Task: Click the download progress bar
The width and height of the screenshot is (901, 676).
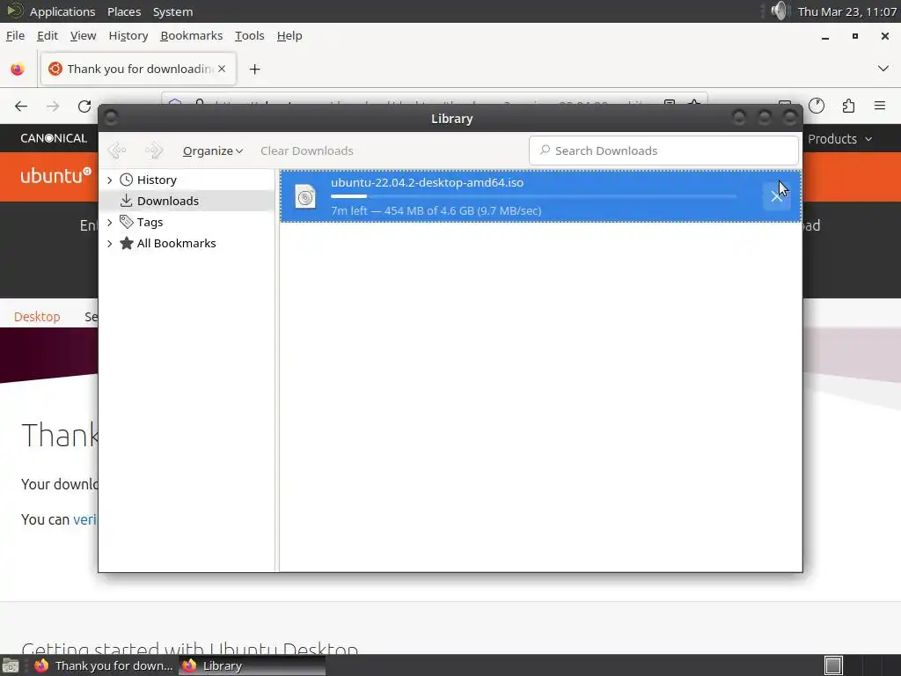Action: [x=534, y=196]
